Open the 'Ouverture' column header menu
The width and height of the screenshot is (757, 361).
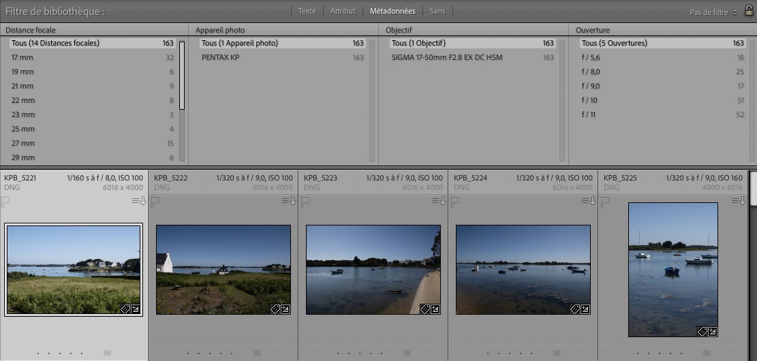(591, 30)
